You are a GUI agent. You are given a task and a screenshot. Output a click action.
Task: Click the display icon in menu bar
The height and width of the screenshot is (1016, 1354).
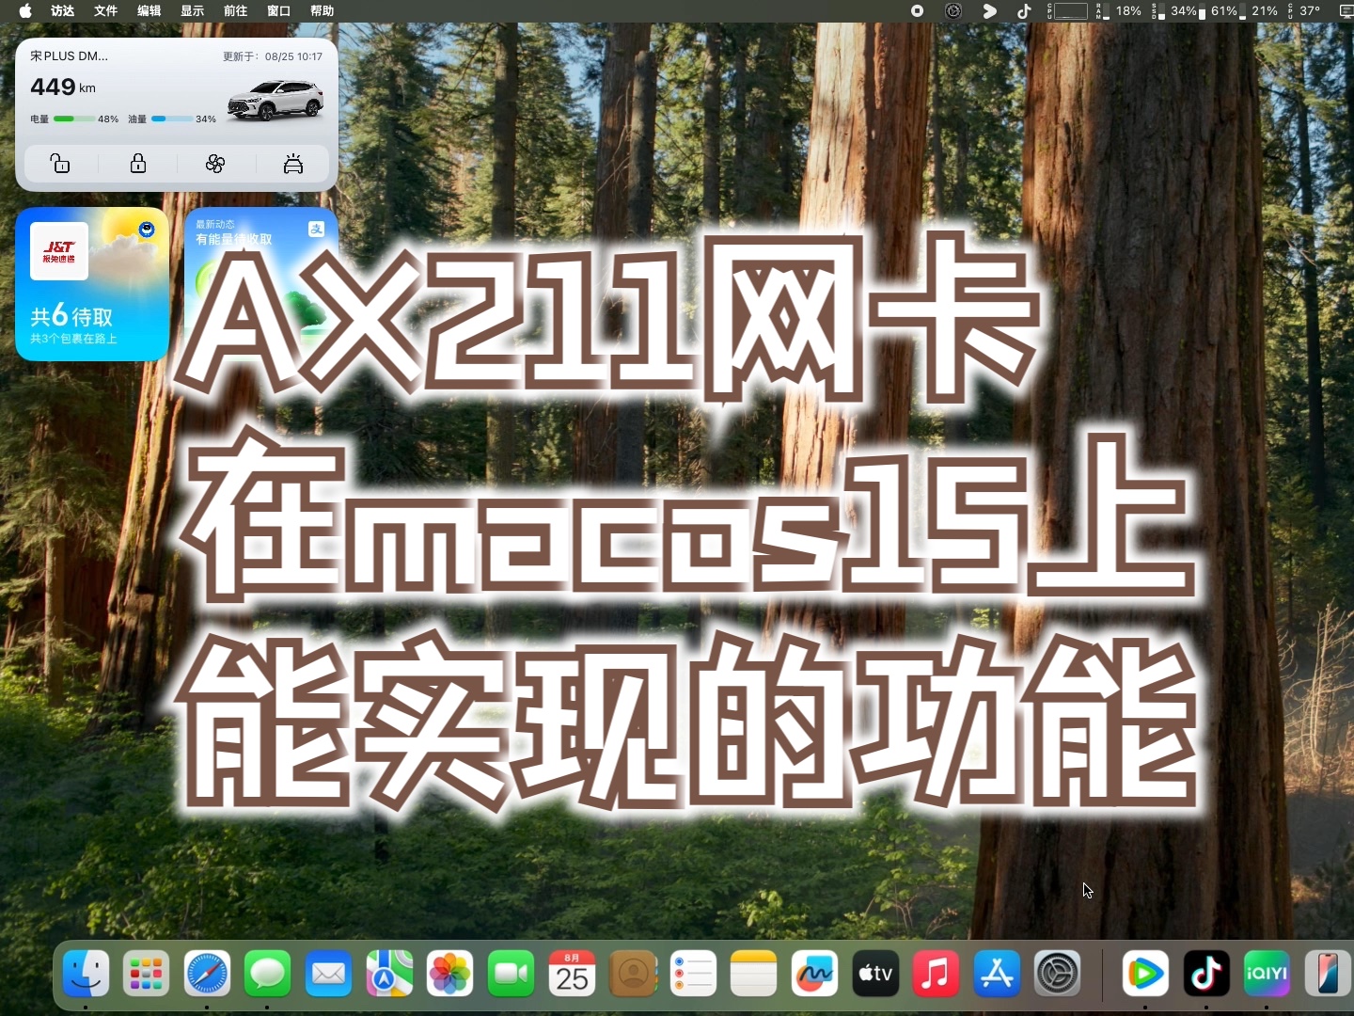click(x=1346, y=11)
